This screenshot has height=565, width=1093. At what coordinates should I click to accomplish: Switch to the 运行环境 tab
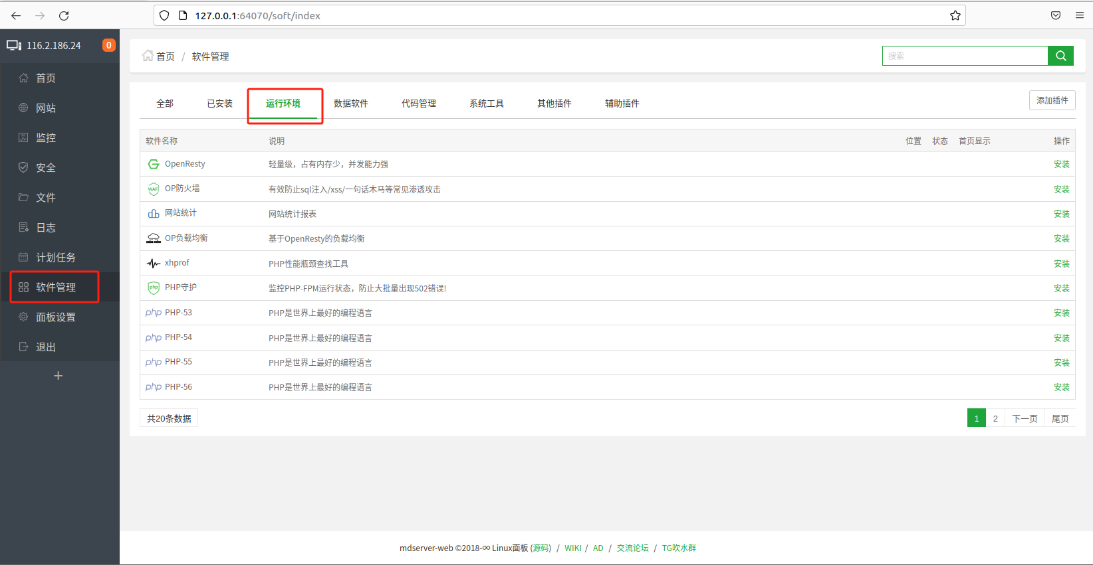(283, 103)
